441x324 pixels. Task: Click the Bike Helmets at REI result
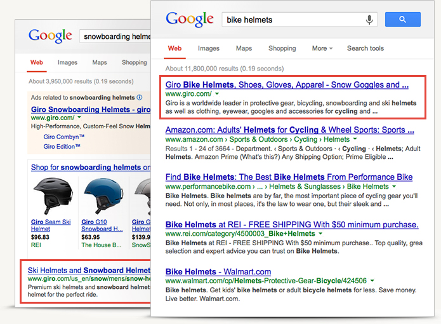click(x=291, y=224)
